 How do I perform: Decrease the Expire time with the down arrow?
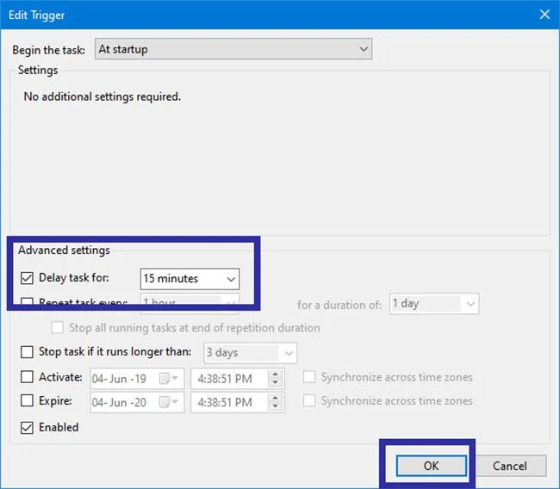pos(275,406)
